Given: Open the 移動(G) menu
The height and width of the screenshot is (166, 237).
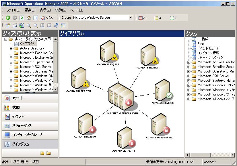Looking at the screenshot, I should [x=61, y=10].
